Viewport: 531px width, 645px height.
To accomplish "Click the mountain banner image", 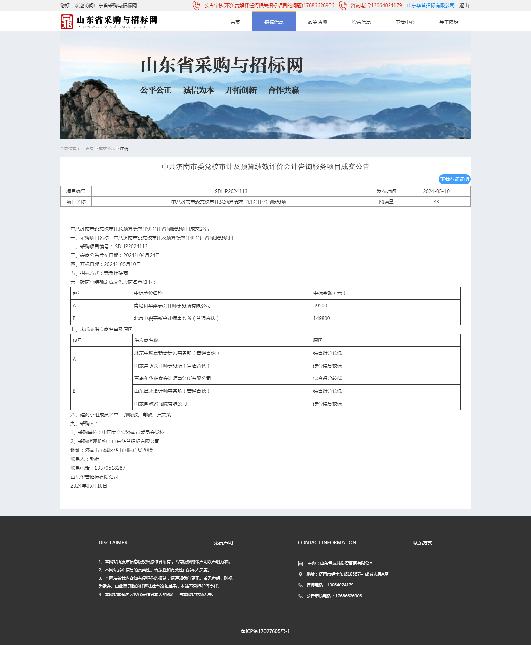I will 265,85.
